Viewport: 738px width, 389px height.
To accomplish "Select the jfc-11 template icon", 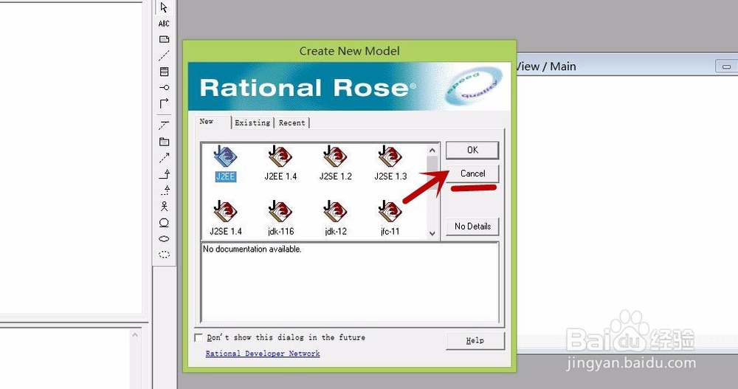I will [390, 218].
